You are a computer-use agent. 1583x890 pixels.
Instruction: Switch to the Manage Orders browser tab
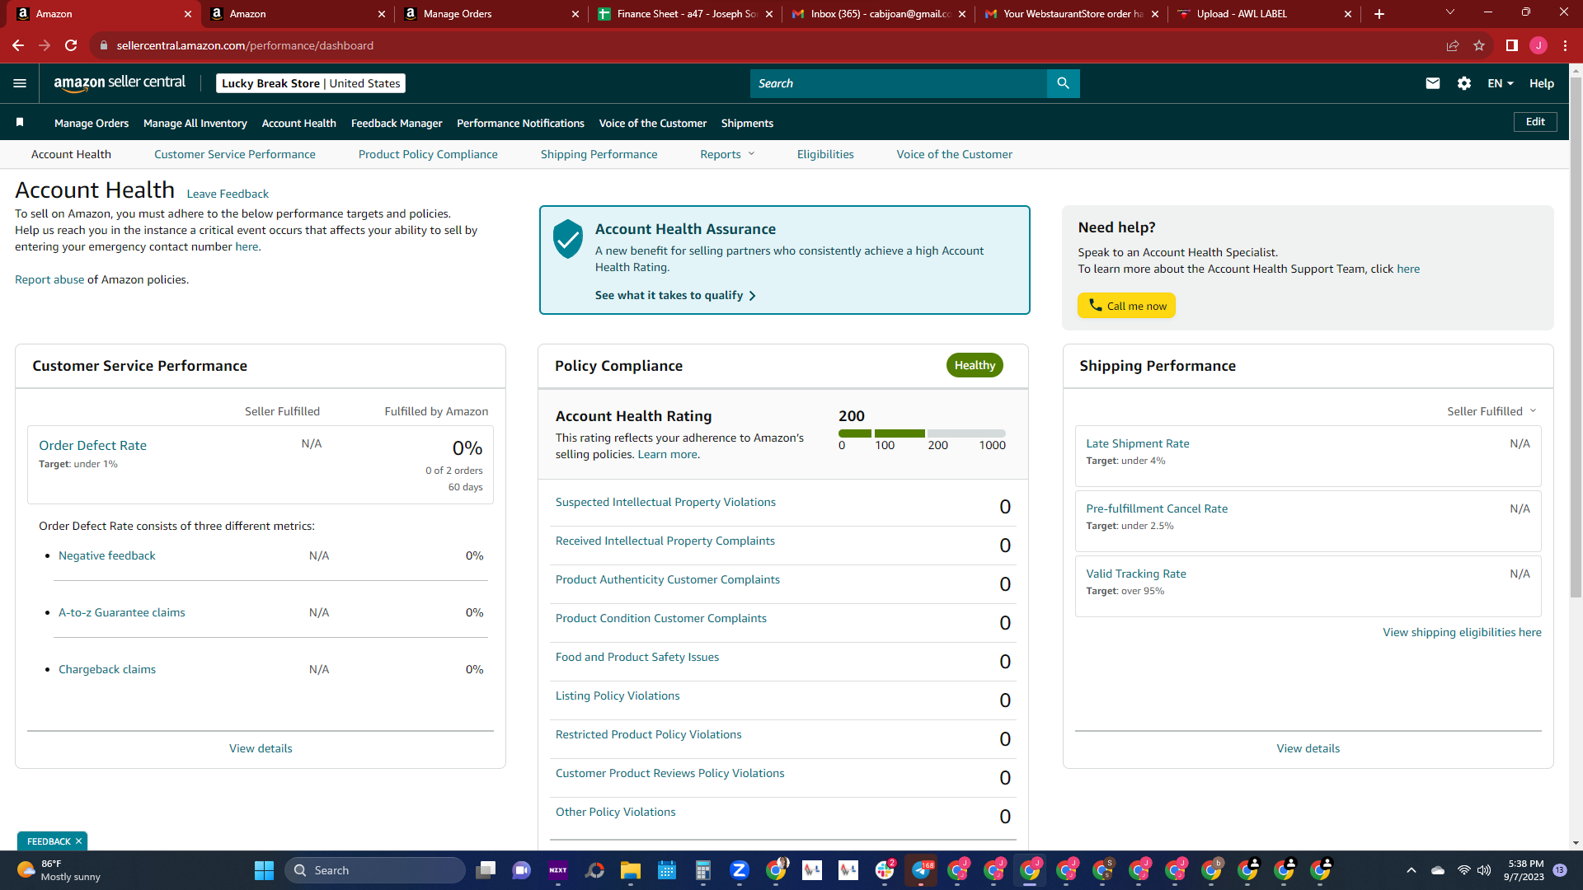click(x=490, y=14)
